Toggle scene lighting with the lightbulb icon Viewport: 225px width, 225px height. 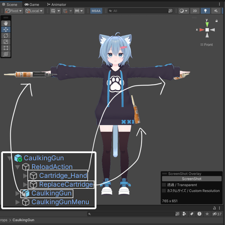point(205,11)
